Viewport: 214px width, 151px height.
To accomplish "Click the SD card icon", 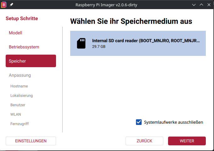I will (x=81, y=43).
